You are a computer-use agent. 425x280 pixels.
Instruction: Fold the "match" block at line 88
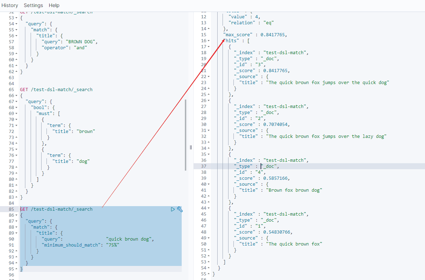(x=17, y=227)
